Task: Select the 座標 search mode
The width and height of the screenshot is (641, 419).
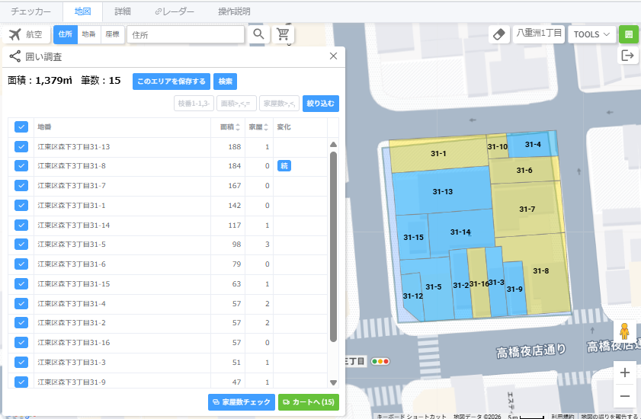Action: (112, 34)
